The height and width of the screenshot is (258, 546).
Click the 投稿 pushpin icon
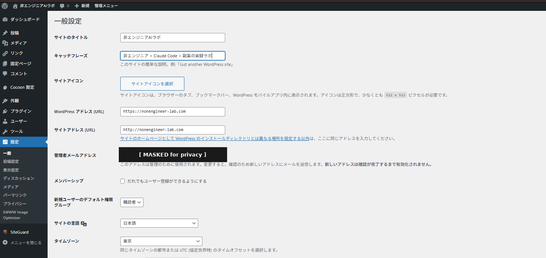(5, 33)
